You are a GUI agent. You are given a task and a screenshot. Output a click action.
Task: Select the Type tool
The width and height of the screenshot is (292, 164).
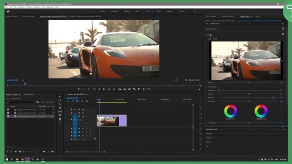60,123
